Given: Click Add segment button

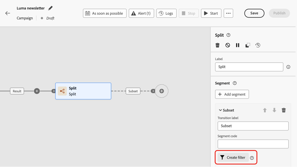Looking at the screenshot, I should [x=232, y=94].
